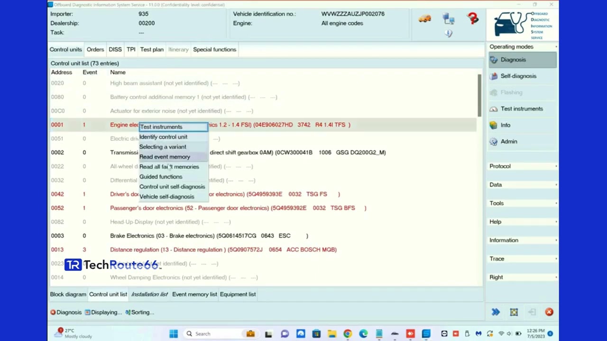
Task: Click the info speech bubble icon
Action: pyautogui.click(x=449, y=33)
